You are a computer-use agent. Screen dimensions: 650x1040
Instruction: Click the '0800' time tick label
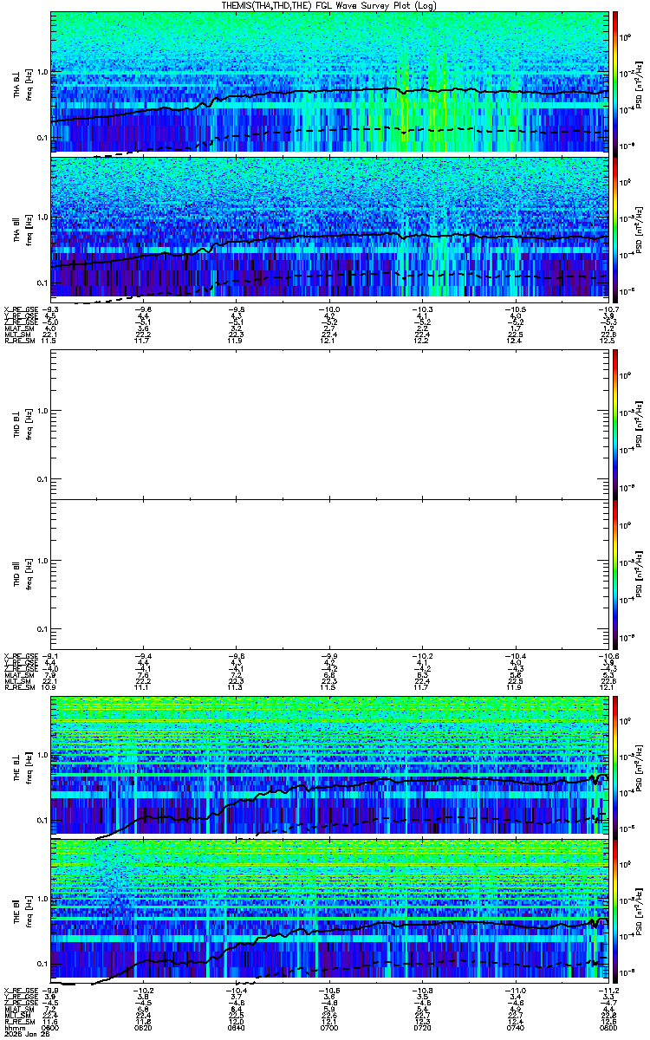tap(607, 1026)
